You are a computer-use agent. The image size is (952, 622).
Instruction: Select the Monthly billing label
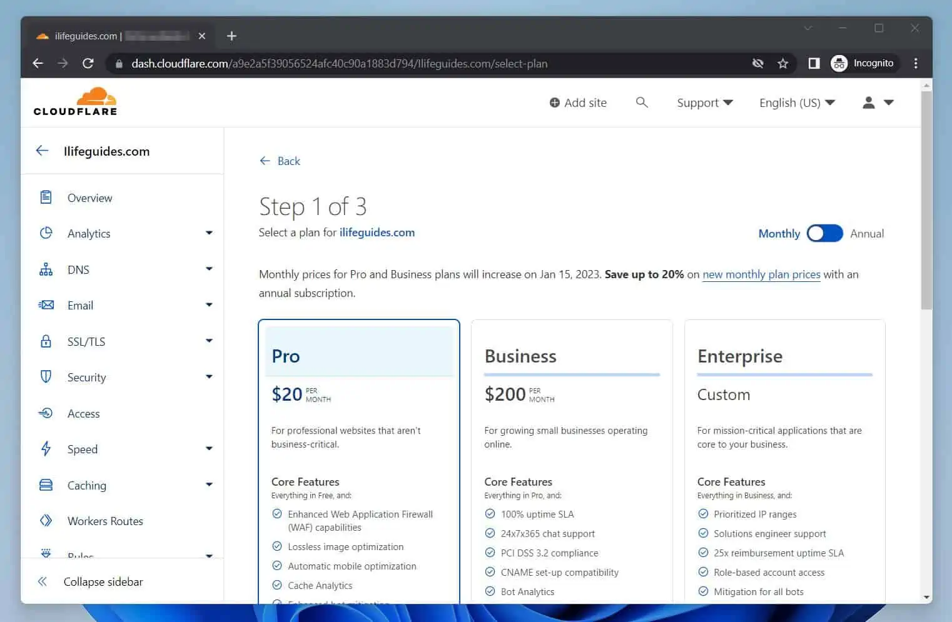coord(779,233)
